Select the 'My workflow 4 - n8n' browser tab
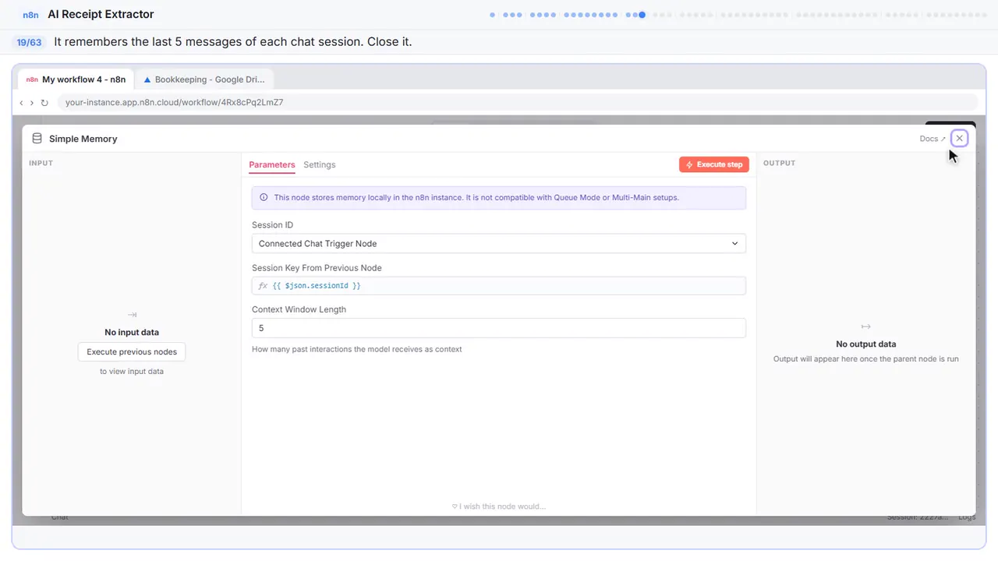Image resolution: width=998 pixels, height=561 pixels. [x=76, y=79]
